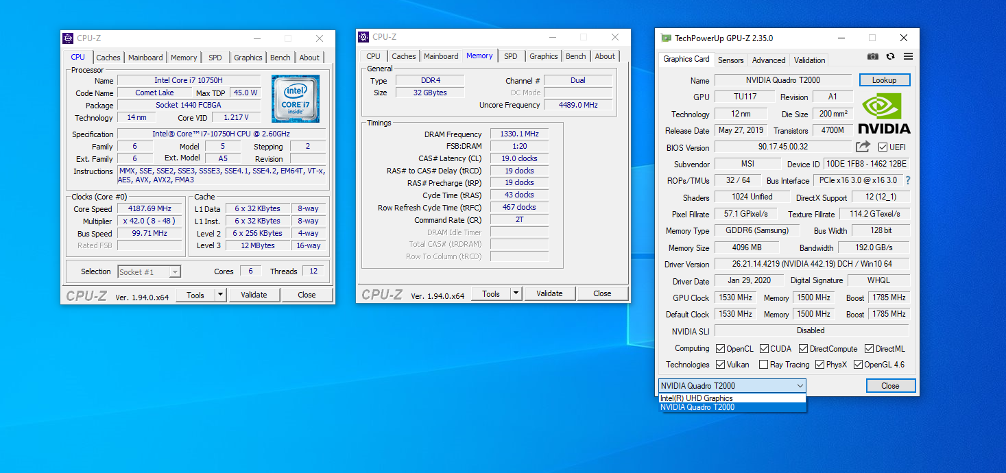Screen dimensions: 1006x473
Task: Click BIOS share/export icon in GPU-Z
Action: [863, 146]
